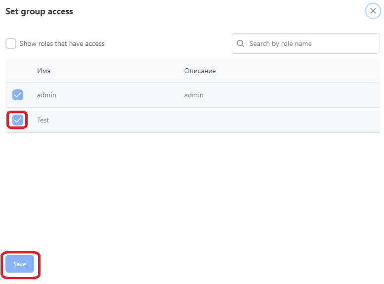Click the 'Show roles that have access' label text
This screenshot has width=384, height=284.
62,43
